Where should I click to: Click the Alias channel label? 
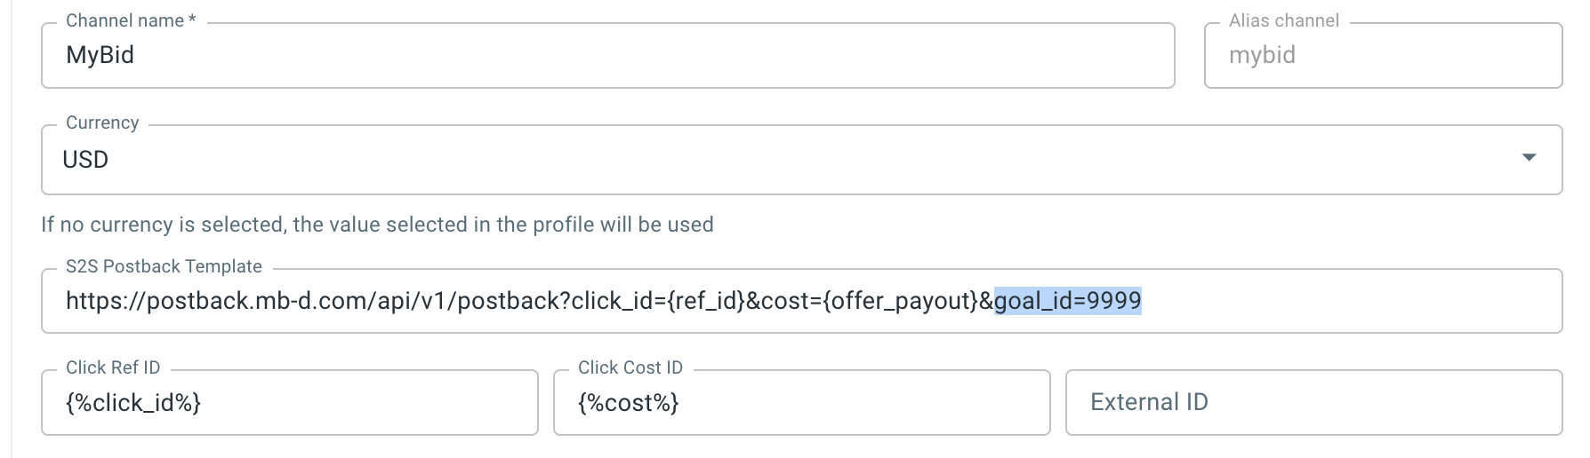[x=1283, y=20]
